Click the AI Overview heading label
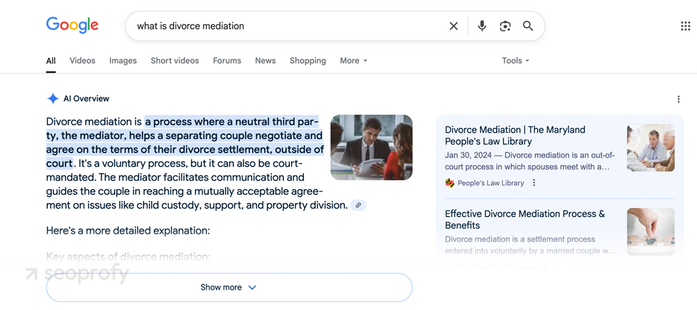The height and width of the screenshot is (310, 697). (86, 98)
